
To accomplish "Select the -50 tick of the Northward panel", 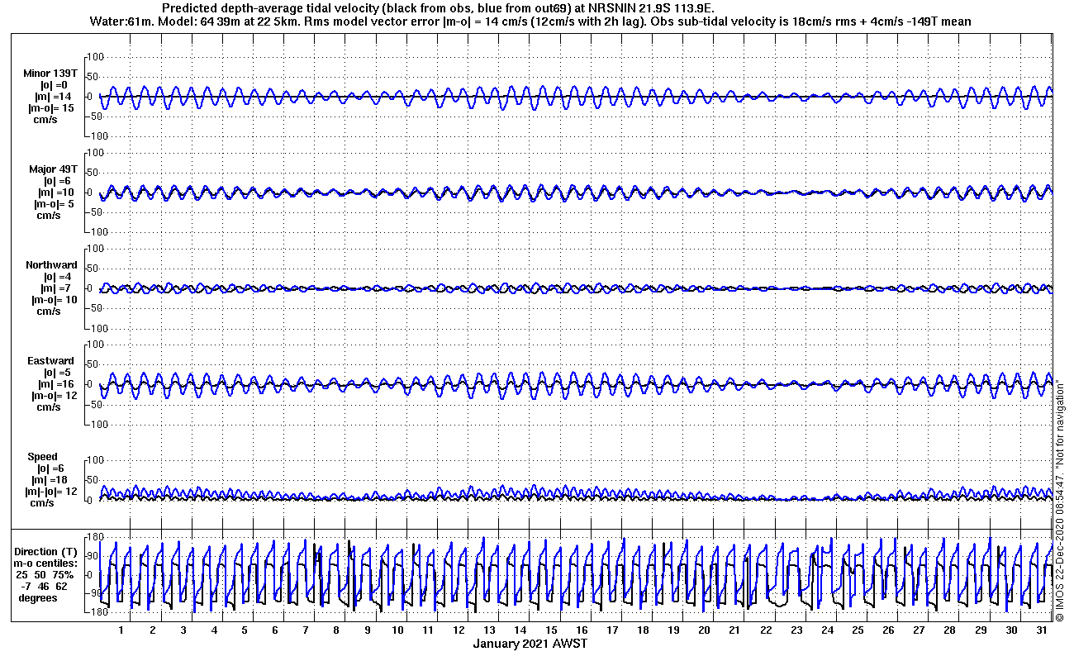I will 96,308.
